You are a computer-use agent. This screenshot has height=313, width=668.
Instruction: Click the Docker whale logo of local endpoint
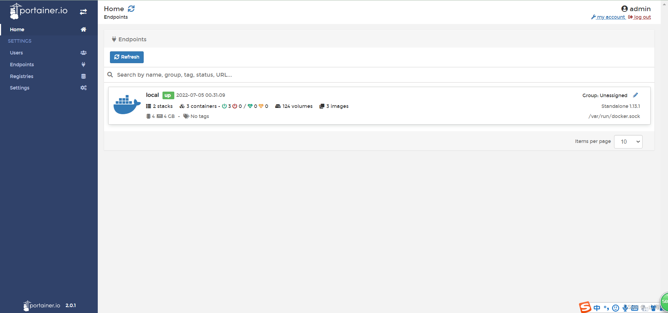127,104
